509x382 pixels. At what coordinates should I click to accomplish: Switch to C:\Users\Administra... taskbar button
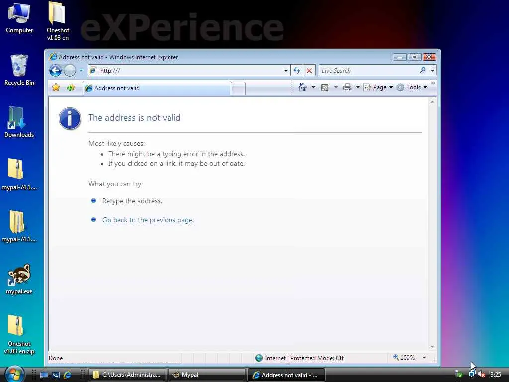tap(127, 375)
